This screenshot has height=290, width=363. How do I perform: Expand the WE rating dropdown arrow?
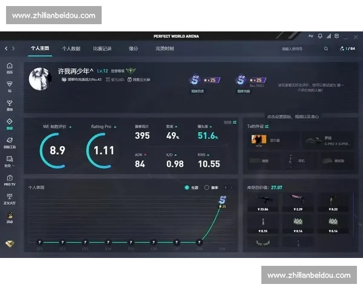[70, 127]
